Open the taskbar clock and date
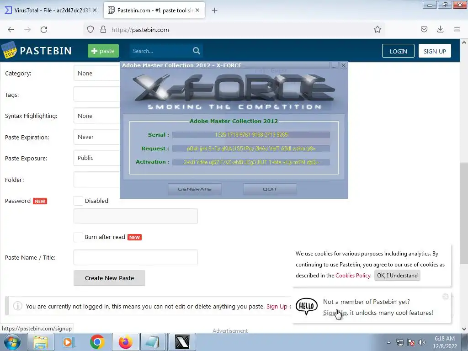 coord(445,342)
